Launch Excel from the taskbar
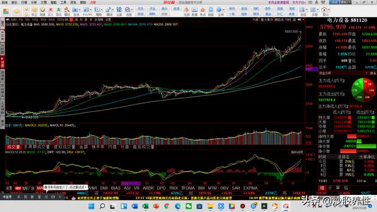Viewport: 377px width, 212px height. [145, 206]
